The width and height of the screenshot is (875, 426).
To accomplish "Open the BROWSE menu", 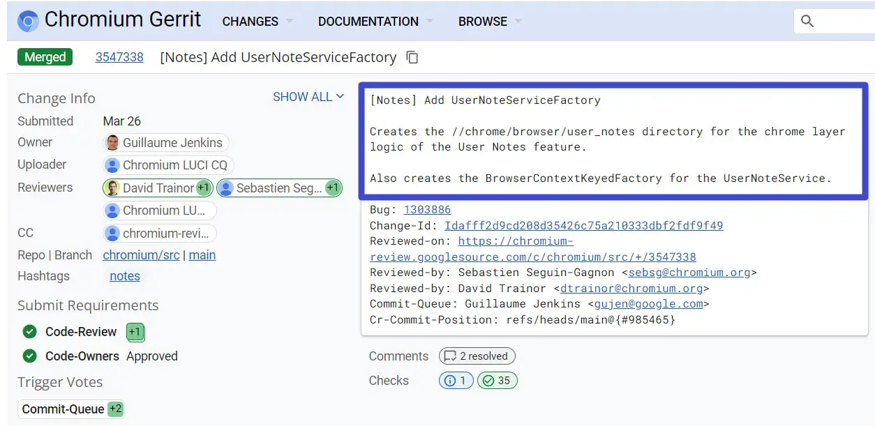I will 483,22.
